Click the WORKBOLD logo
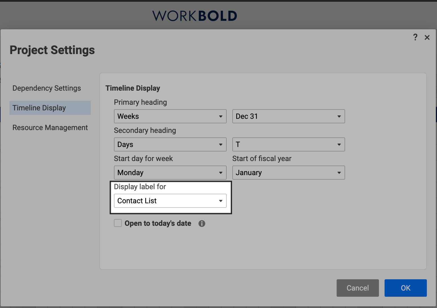This screenshot has width=437, height=308. coord(194,16)
